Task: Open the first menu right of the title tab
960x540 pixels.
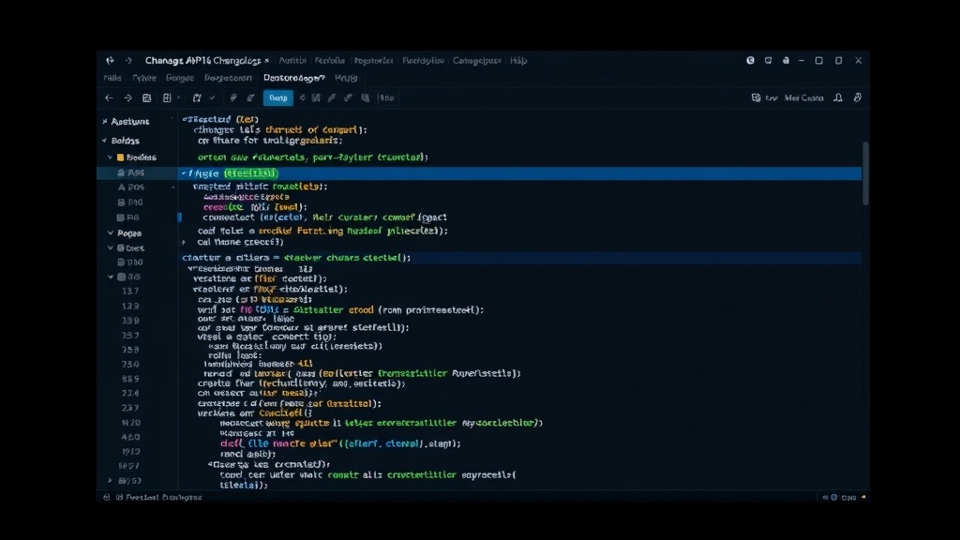Action: [x=292, y=61]
